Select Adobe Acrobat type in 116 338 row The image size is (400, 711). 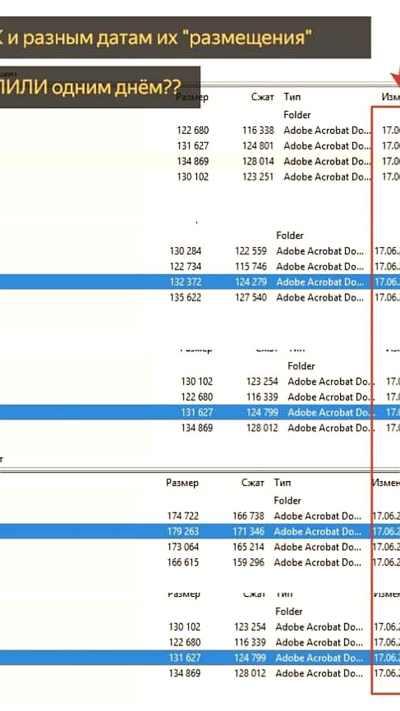point(327,131)
